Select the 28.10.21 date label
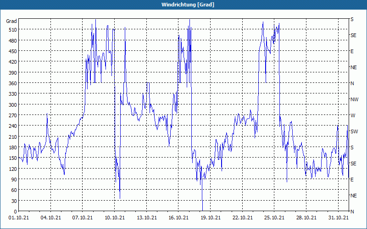The width and height of the screenshot is (367, 229). [x=306, y=218]
